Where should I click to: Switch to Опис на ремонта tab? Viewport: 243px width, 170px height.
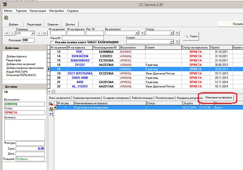pyautogui.click(x=60, y=98)
